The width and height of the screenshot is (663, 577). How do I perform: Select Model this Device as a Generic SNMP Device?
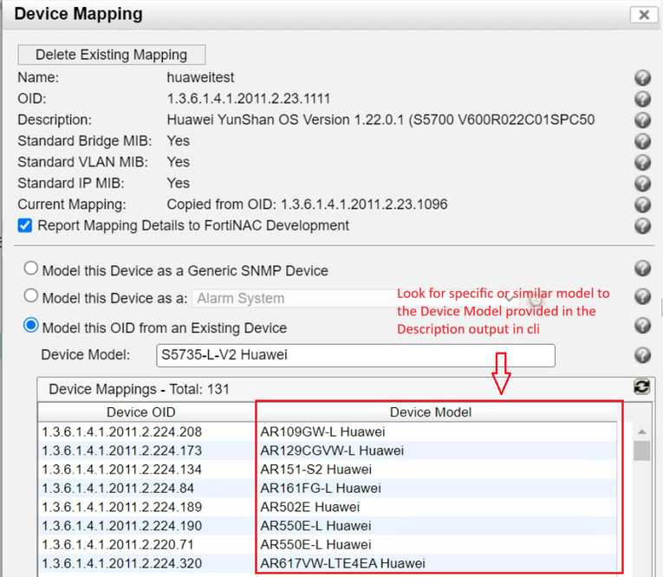(x=31, y=268)
